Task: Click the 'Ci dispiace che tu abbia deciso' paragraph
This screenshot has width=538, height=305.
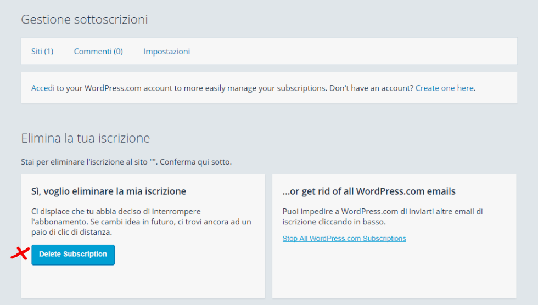Action: click(141, 222)
